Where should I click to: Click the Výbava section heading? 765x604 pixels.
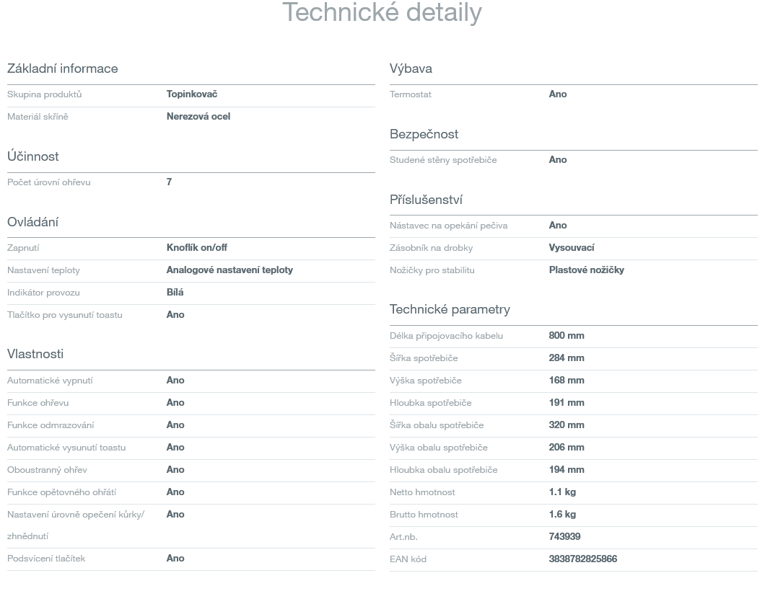[411, 68]
